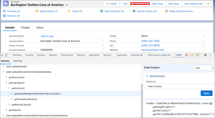Copy the generated code with the copy icon
Screen dimensions: 215x118
click(x=211, y=103)
